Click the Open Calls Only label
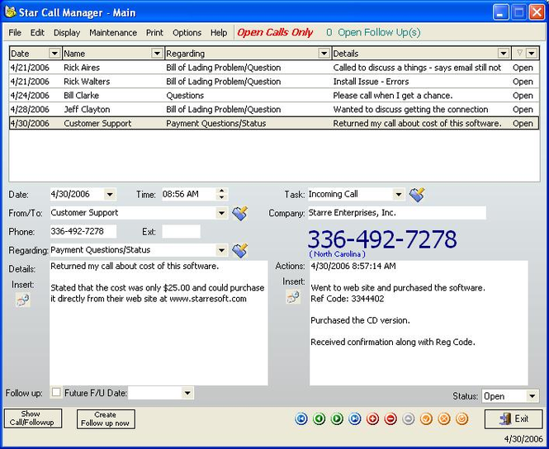Screen dimensions: 549x449 pyautogui.click(x=275, y=32)
